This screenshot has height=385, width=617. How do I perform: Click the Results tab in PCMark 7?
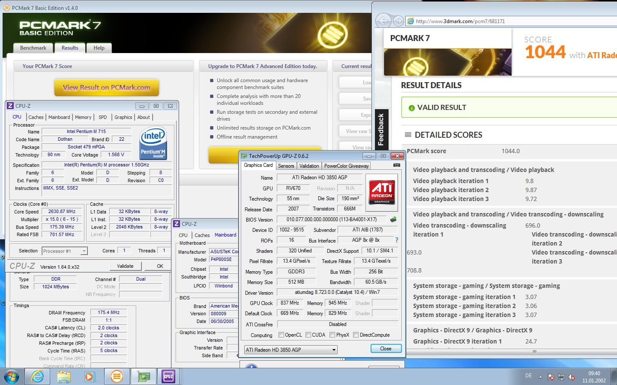point(70,48)
